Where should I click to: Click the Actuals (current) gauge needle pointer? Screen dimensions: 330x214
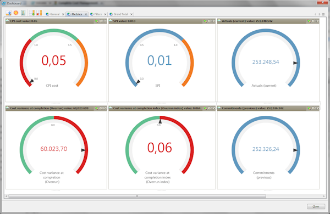296,63
